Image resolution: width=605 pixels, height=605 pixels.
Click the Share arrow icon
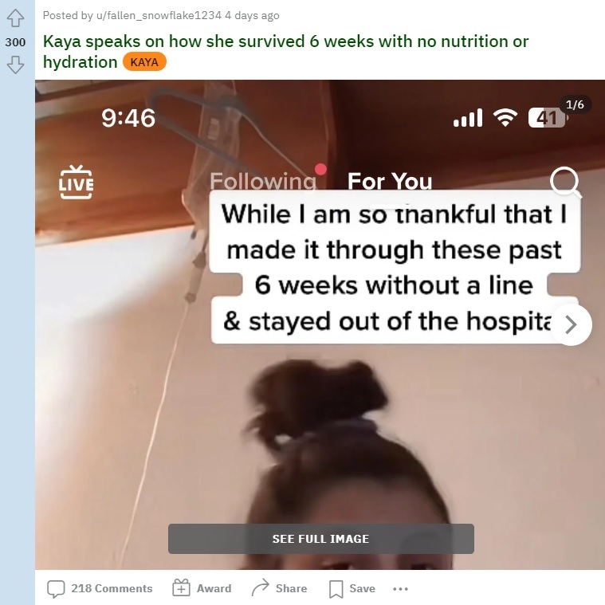[x=260, y=587]
